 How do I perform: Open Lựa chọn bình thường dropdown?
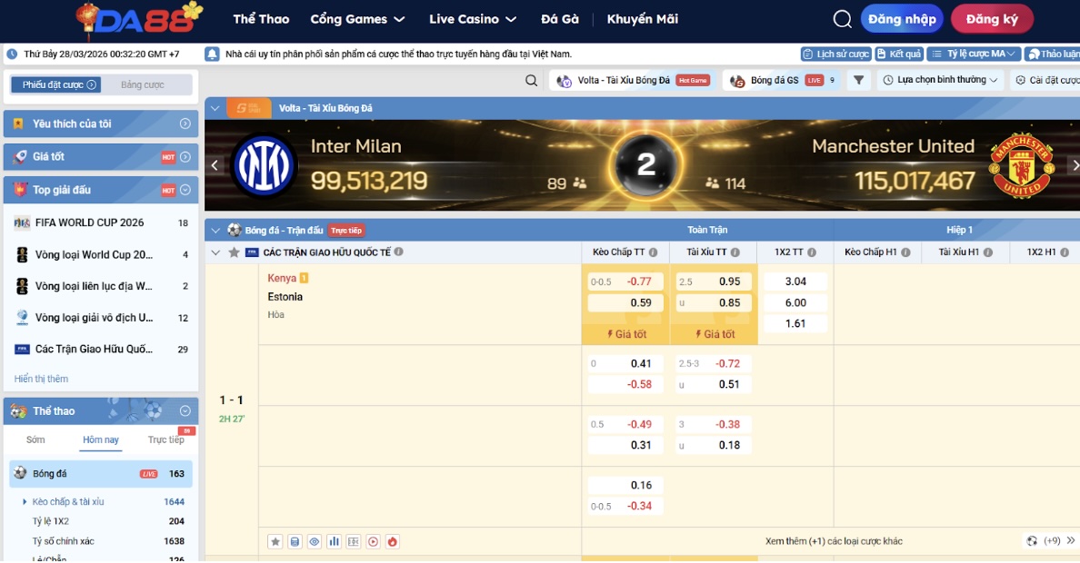[x=940, y=80]
